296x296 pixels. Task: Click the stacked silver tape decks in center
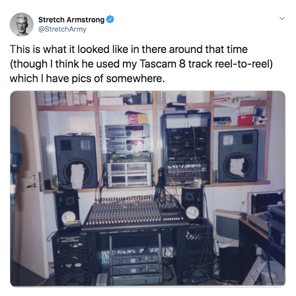click(x=128, y=139)
